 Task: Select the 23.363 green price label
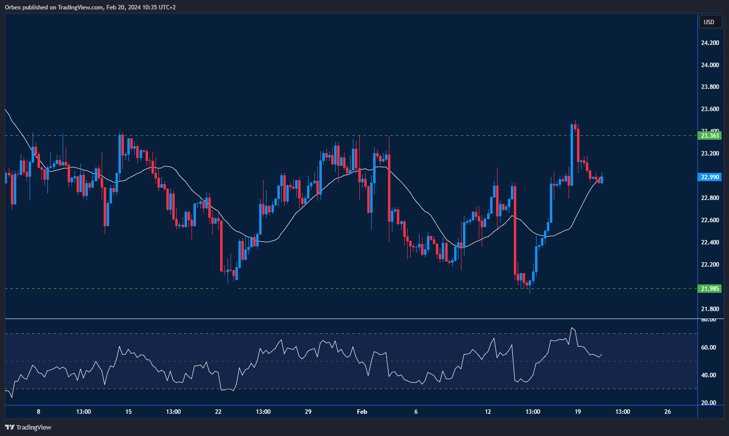pyautogui.click(x=710, y=135)
